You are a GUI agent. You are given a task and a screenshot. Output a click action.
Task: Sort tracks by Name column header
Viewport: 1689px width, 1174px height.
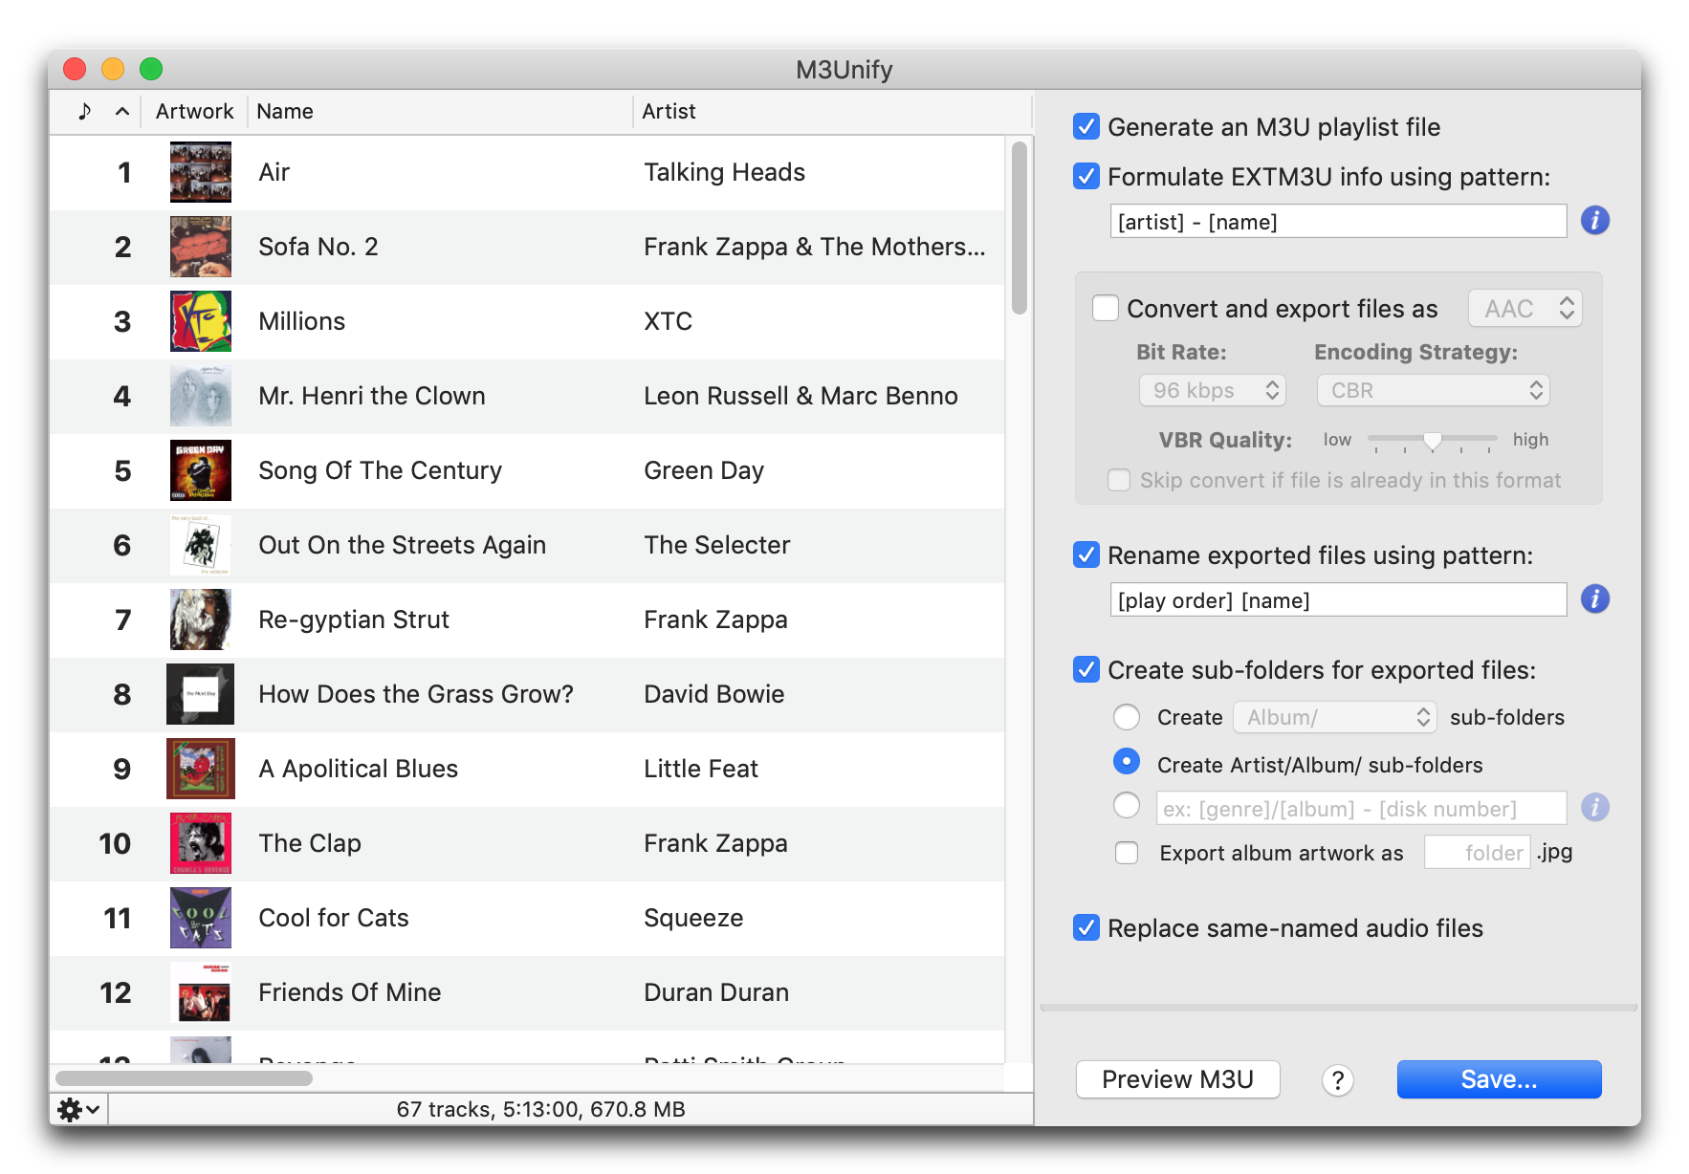285,112
